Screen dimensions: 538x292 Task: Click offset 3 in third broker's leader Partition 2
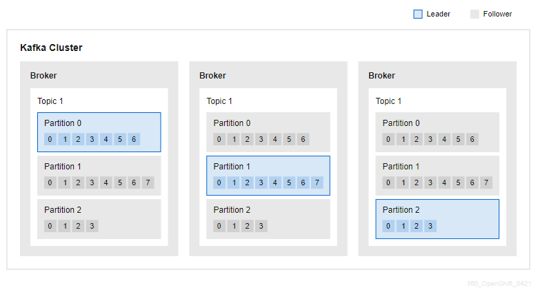430,226
